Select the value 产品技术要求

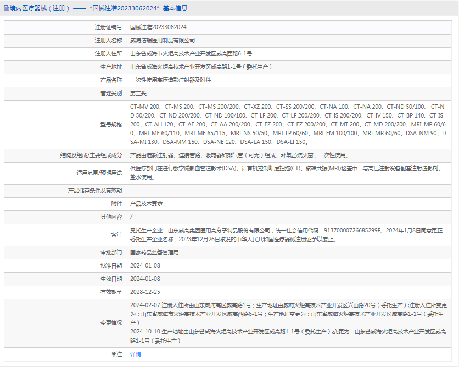(146, 204)
